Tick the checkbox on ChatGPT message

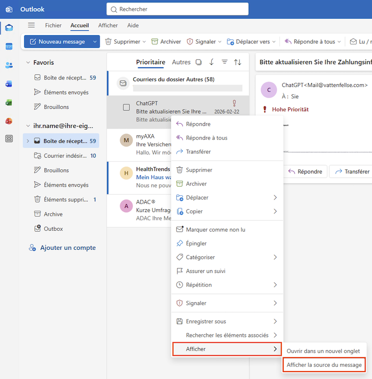(126, 107)
